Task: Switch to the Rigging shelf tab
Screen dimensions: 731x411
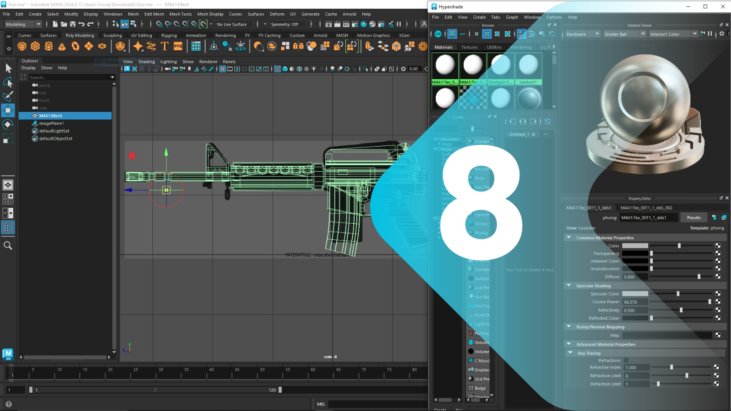Action: pos(169,35)
